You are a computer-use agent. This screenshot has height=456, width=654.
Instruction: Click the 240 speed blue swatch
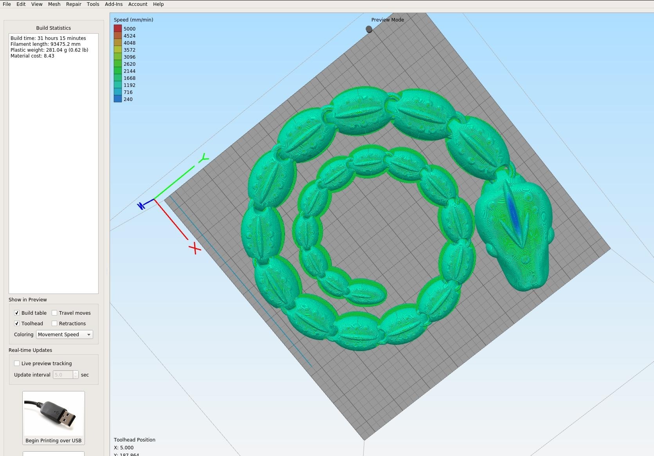pyautogui.click(x=118, y=99)
